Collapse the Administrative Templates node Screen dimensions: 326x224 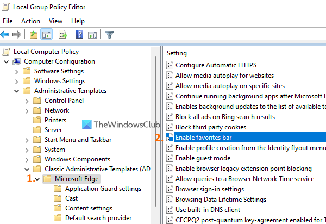pyautogui.click(x=17, y=91)
